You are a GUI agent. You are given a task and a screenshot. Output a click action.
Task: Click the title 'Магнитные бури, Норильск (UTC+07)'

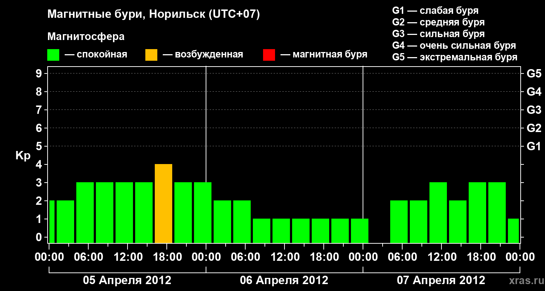154,15
